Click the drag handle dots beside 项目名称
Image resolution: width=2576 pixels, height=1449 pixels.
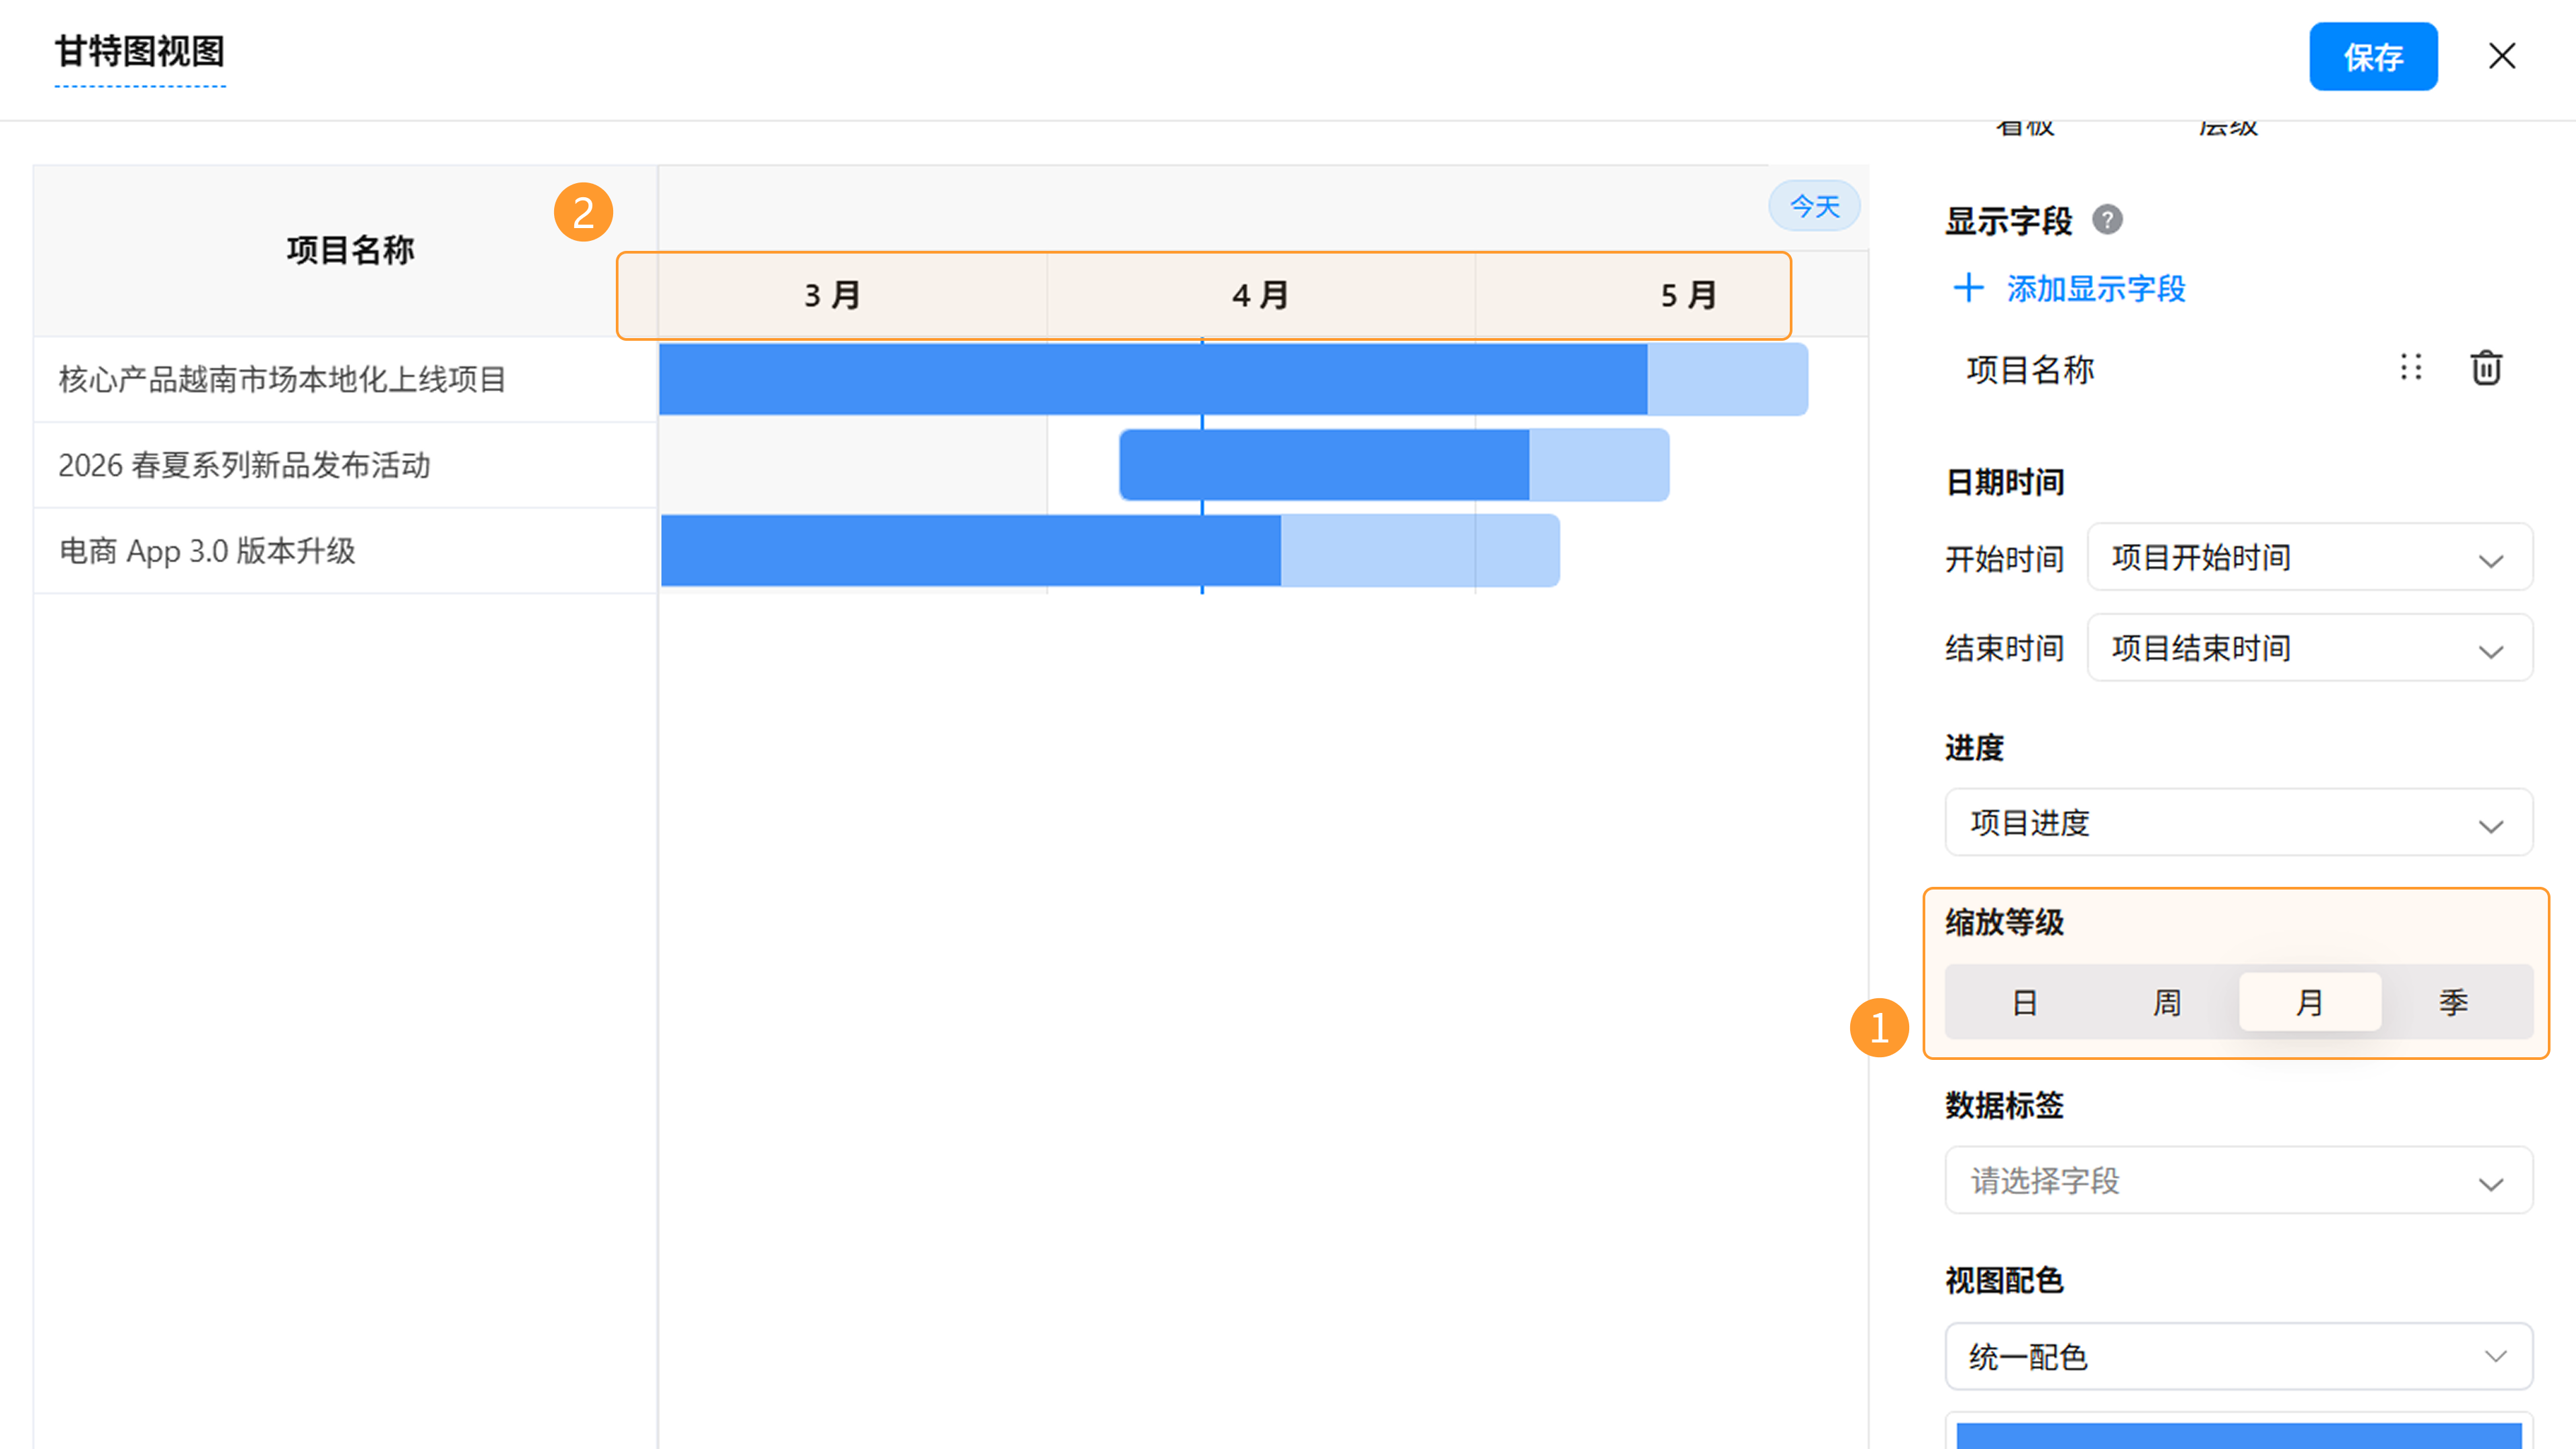click(2411, 368)
